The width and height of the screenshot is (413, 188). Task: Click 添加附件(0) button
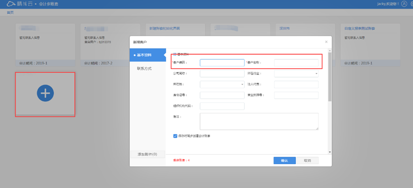coord(148,154)
